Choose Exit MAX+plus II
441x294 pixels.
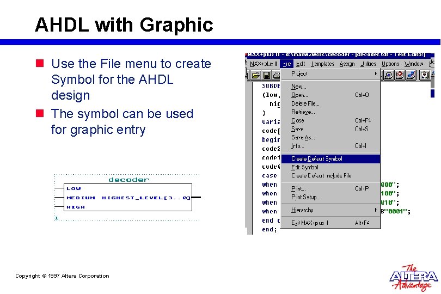tap(331, 223)
